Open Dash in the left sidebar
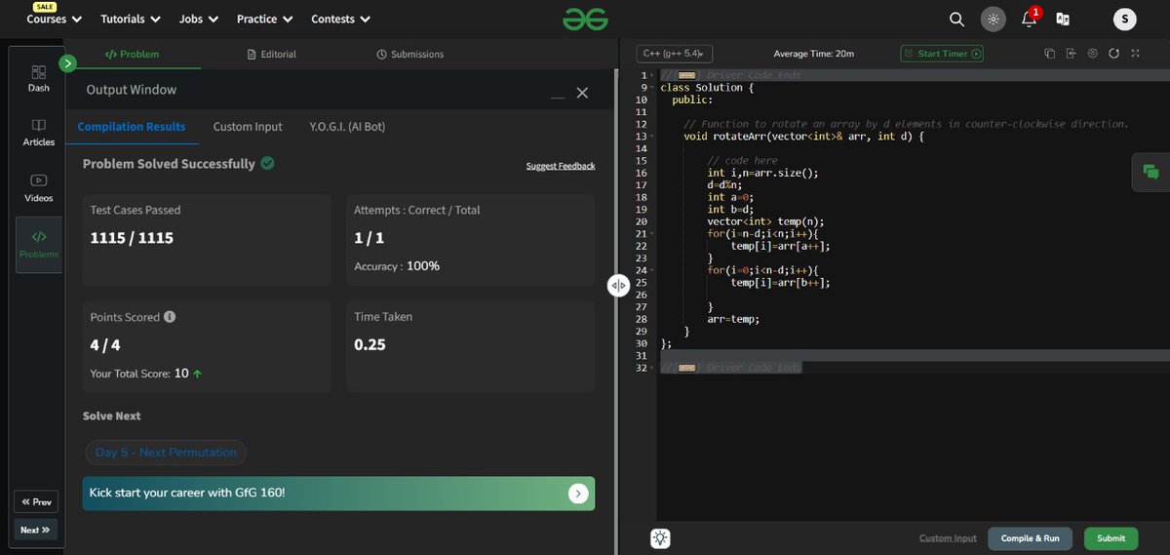The width and height of the screenshot is (1170, 555). (x=39, y=78)
